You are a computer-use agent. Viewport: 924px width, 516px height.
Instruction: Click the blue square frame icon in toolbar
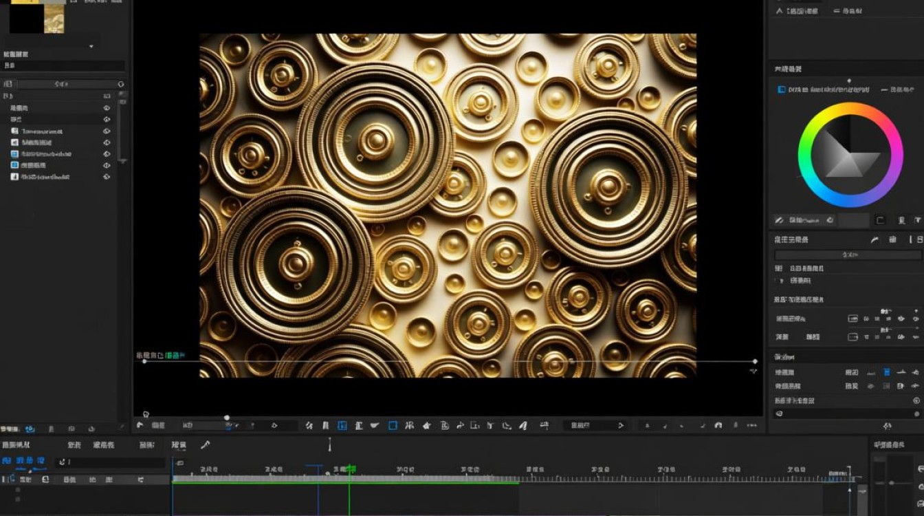(x=393, y=426)
